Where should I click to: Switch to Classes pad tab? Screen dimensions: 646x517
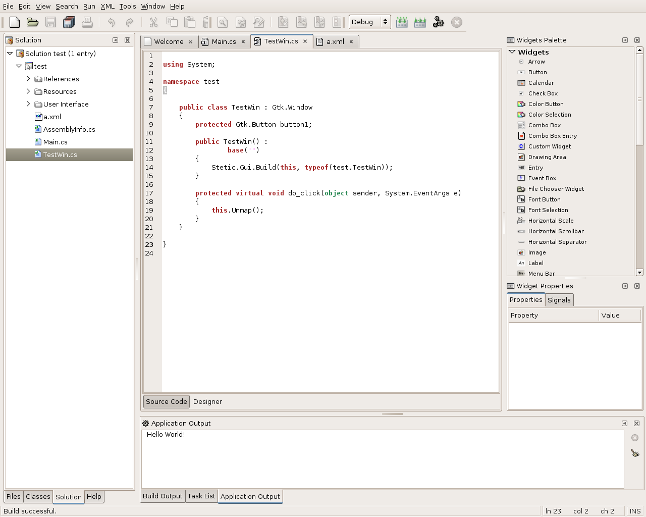tap(38, 496)
